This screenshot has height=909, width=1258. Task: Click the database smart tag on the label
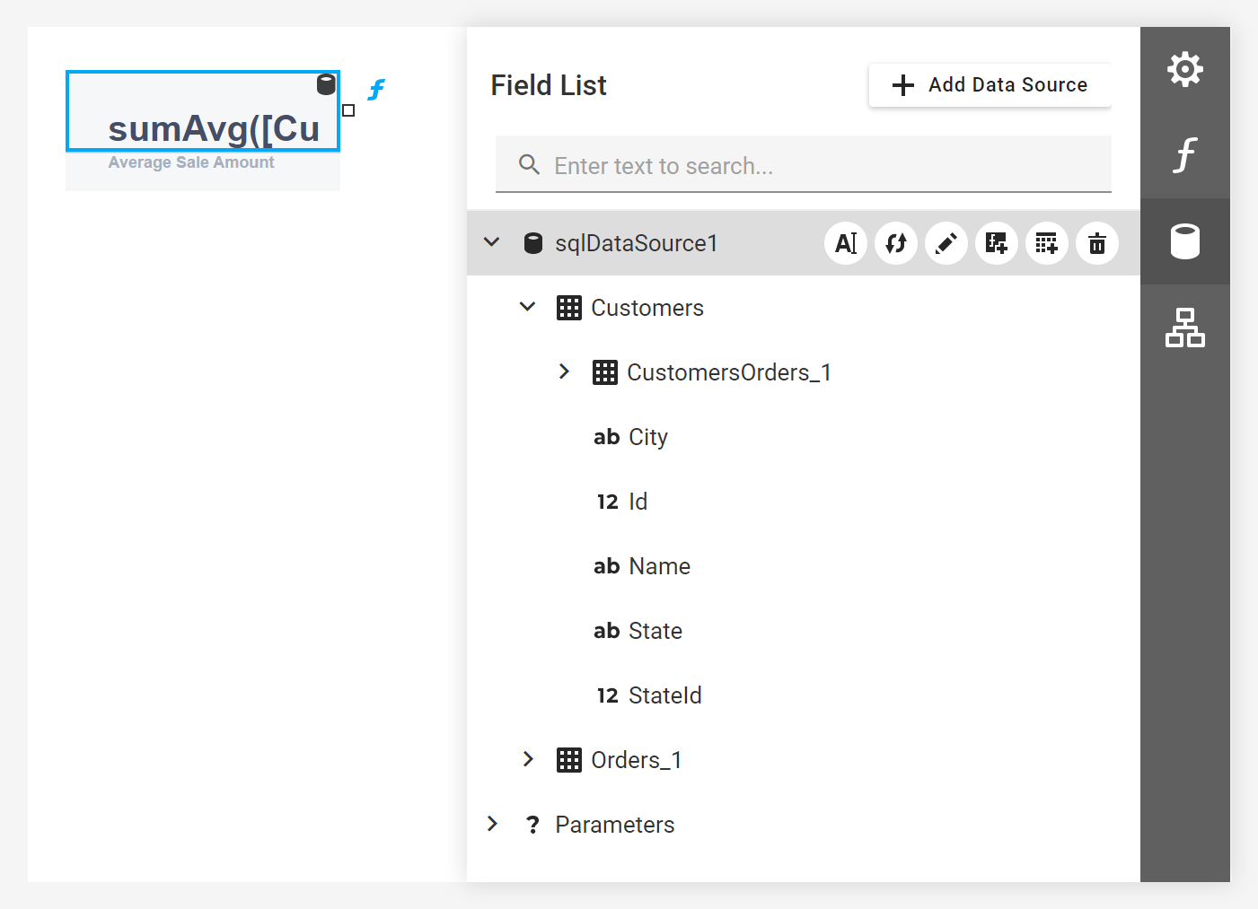click(x=327, y=84)
